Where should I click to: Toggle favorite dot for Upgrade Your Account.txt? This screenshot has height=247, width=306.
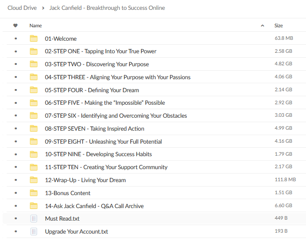(16, 231)
